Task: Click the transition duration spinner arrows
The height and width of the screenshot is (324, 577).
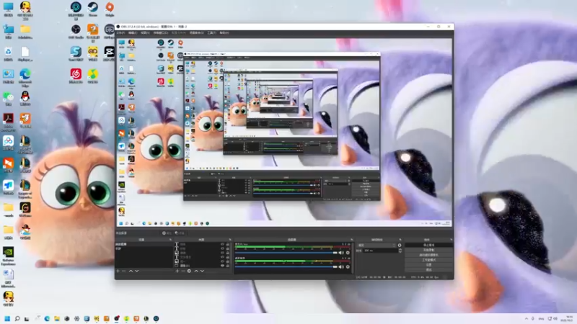Action: point(400,251)
